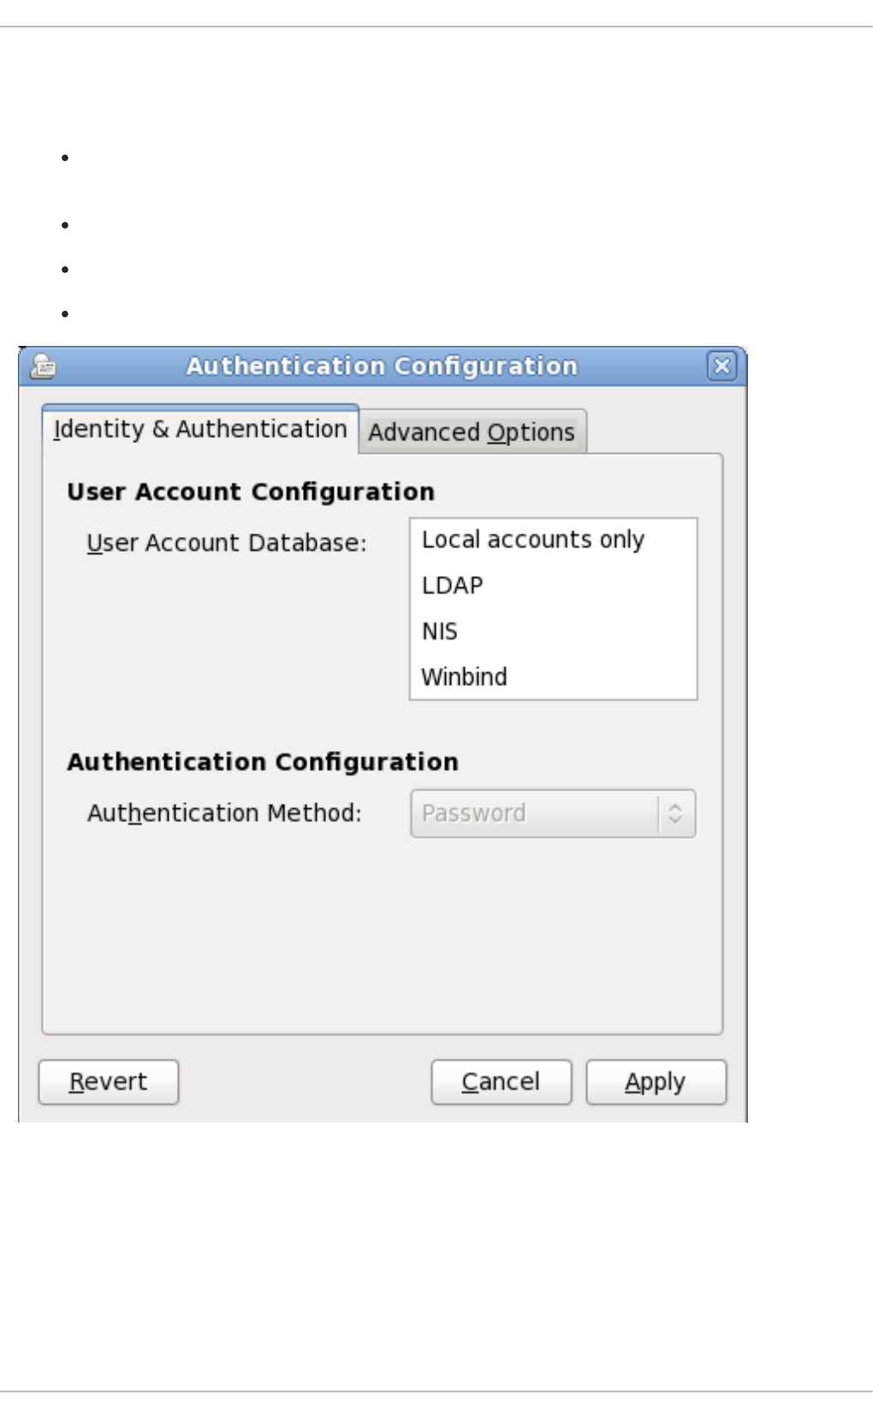
Task: Select Winbind in the database list
Action: [x=464, y=676]
